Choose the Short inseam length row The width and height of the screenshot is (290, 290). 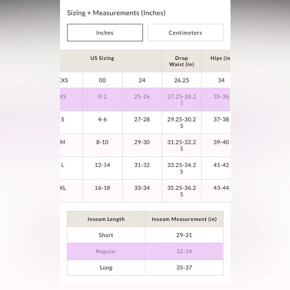106,235
